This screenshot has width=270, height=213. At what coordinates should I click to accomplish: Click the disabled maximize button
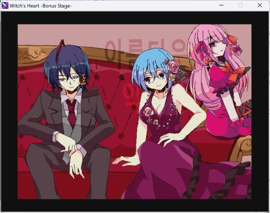[240, 5]
